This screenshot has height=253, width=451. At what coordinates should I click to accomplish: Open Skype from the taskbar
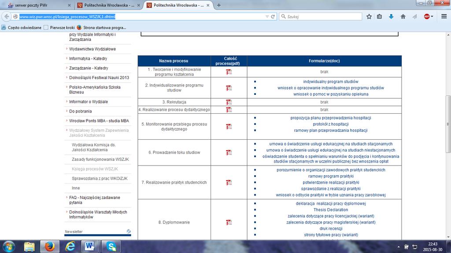[111, 247]
